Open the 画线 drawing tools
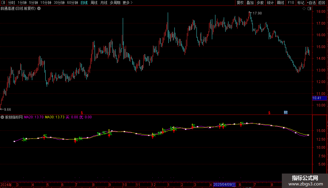 coord(280,3)
